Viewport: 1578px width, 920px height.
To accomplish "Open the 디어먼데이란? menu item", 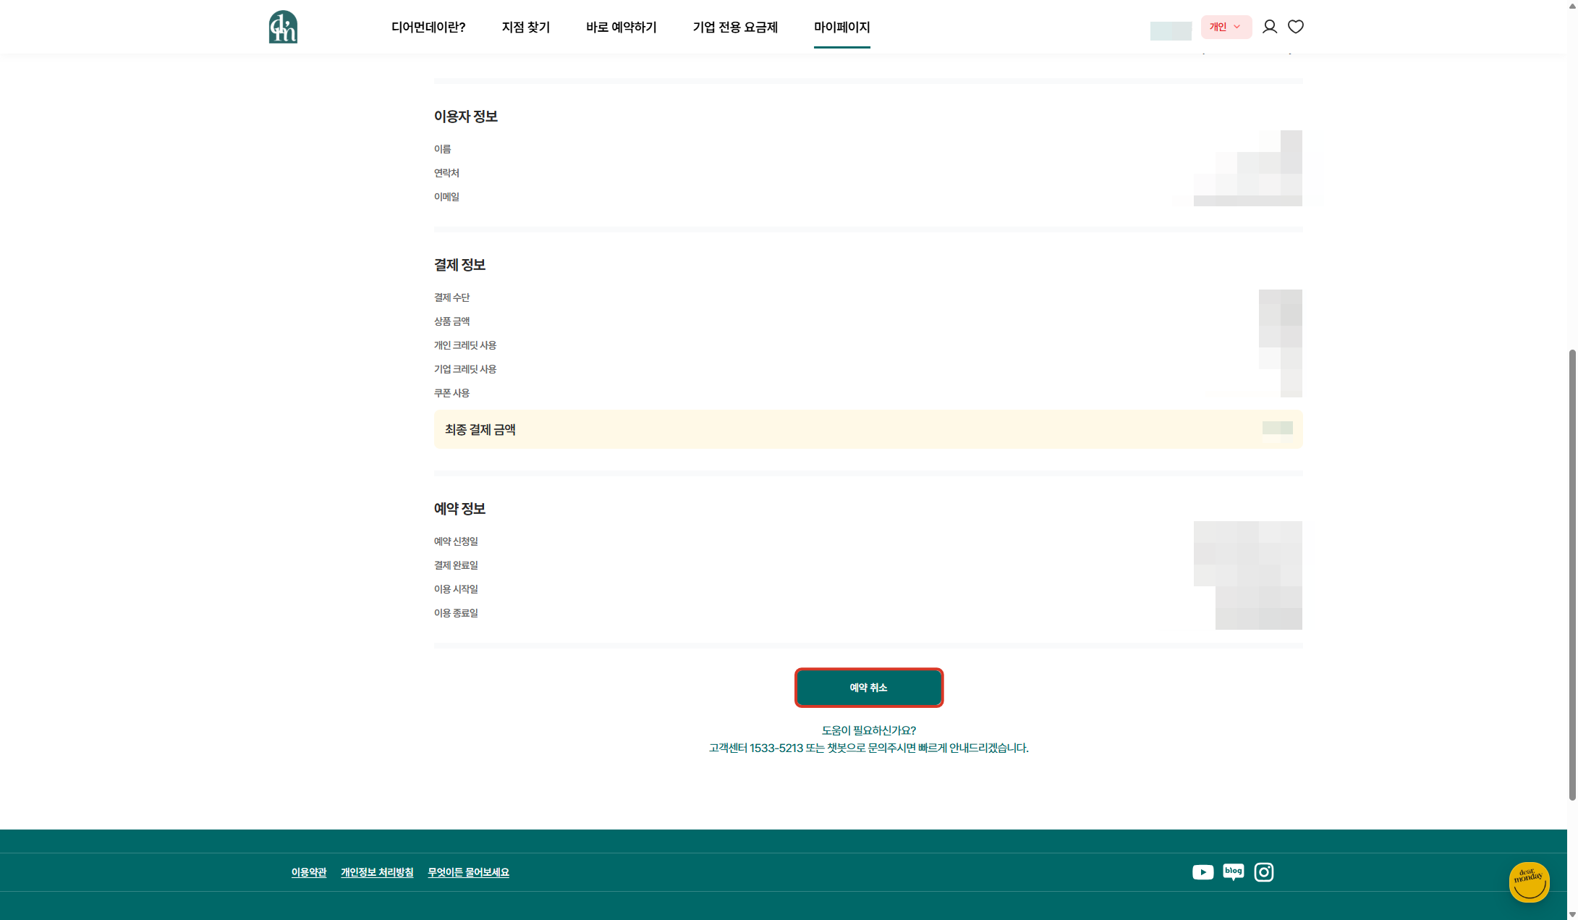I will (428, 28).
